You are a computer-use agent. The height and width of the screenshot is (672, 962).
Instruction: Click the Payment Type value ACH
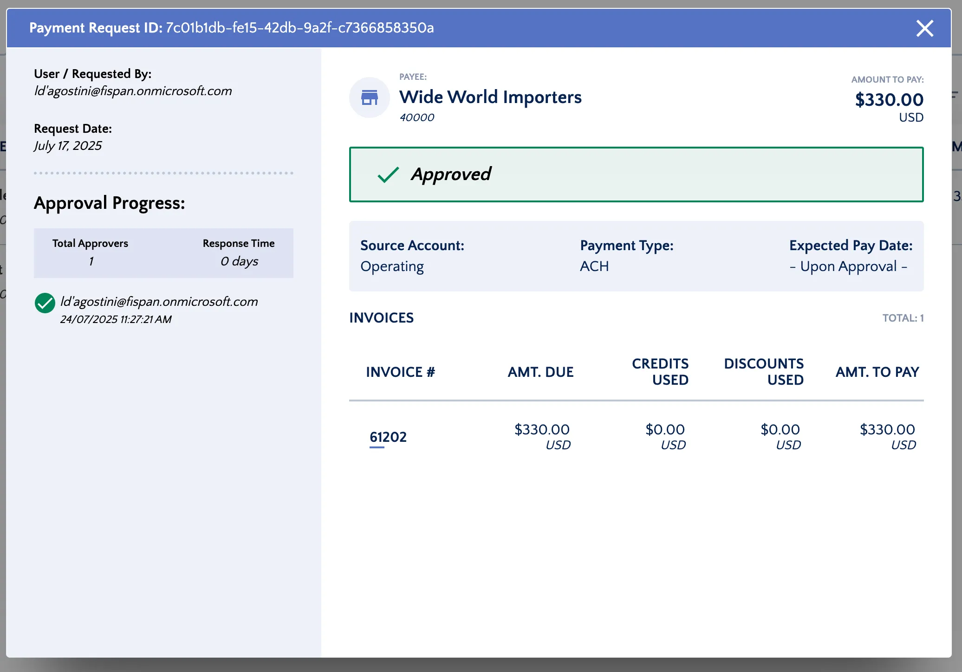click(594, 266)
